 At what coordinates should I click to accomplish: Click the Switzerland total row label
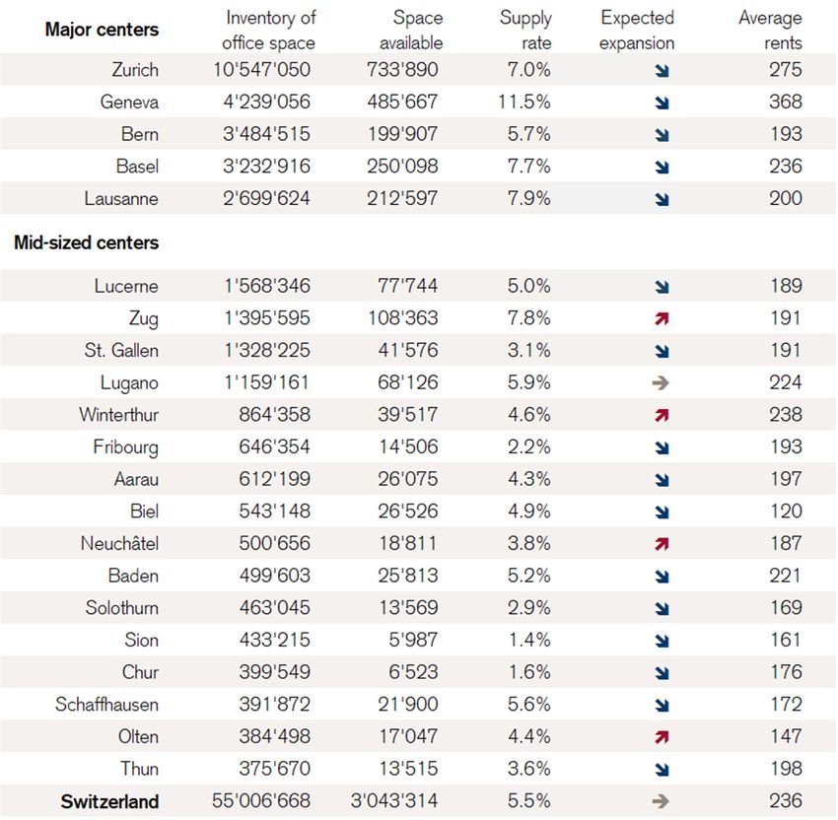(109, 801)
